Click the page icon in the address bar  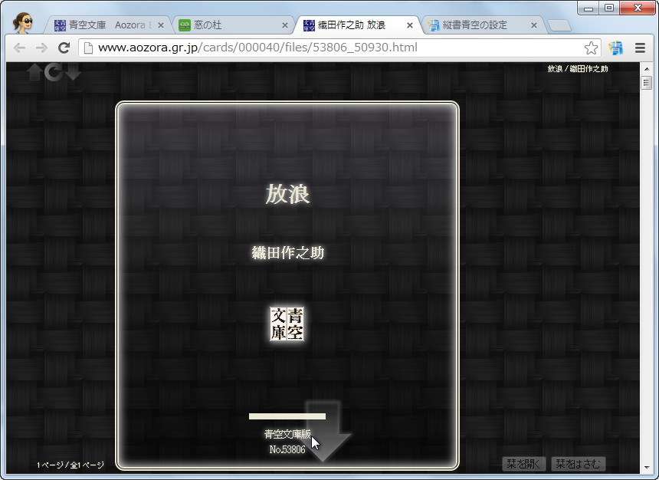(88, 48)
